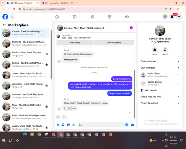Open File Explorer from the taskbar
The height and width of the screenshot is (149, 186).
point(32,134)
